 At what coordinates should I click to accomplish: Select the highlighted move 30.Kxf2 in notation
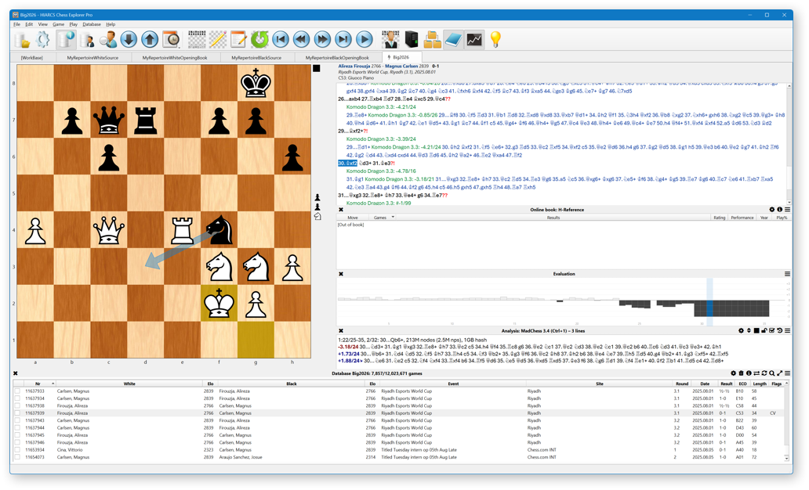348,164
